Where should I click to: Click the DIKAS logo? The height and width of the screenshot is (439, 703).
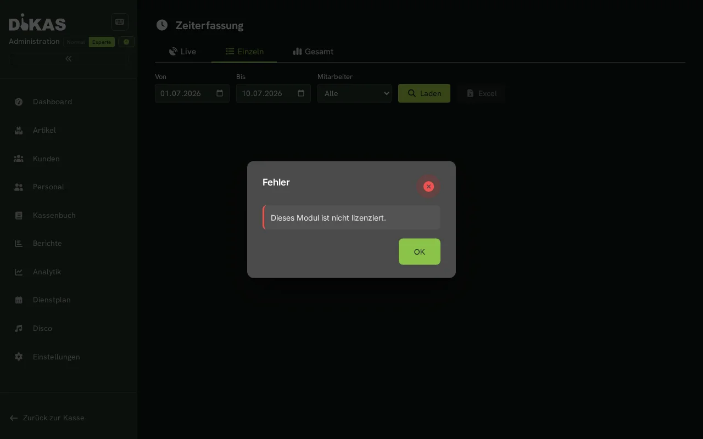tap(37, 22)
